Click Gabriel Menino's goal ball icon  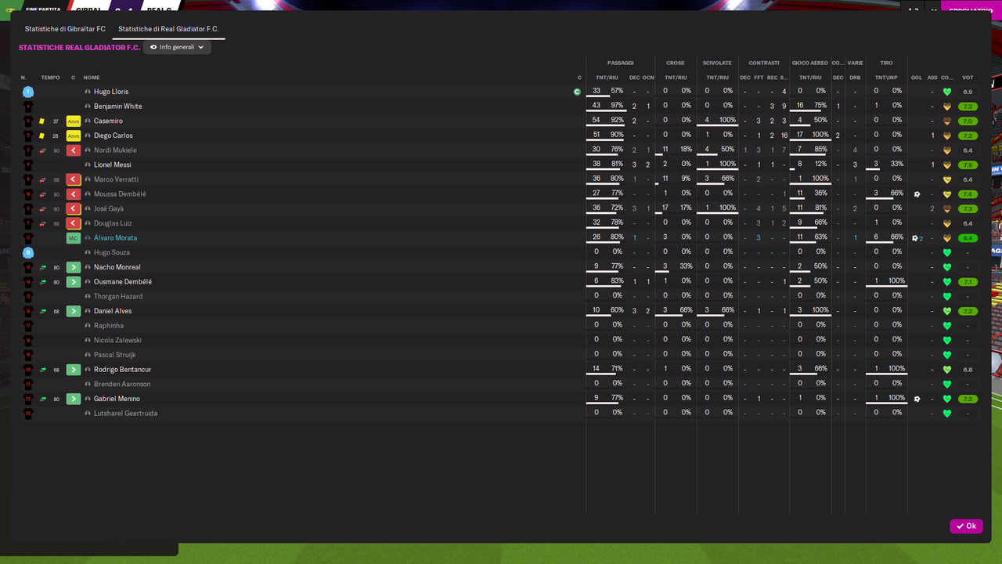[x=917, y=399]
